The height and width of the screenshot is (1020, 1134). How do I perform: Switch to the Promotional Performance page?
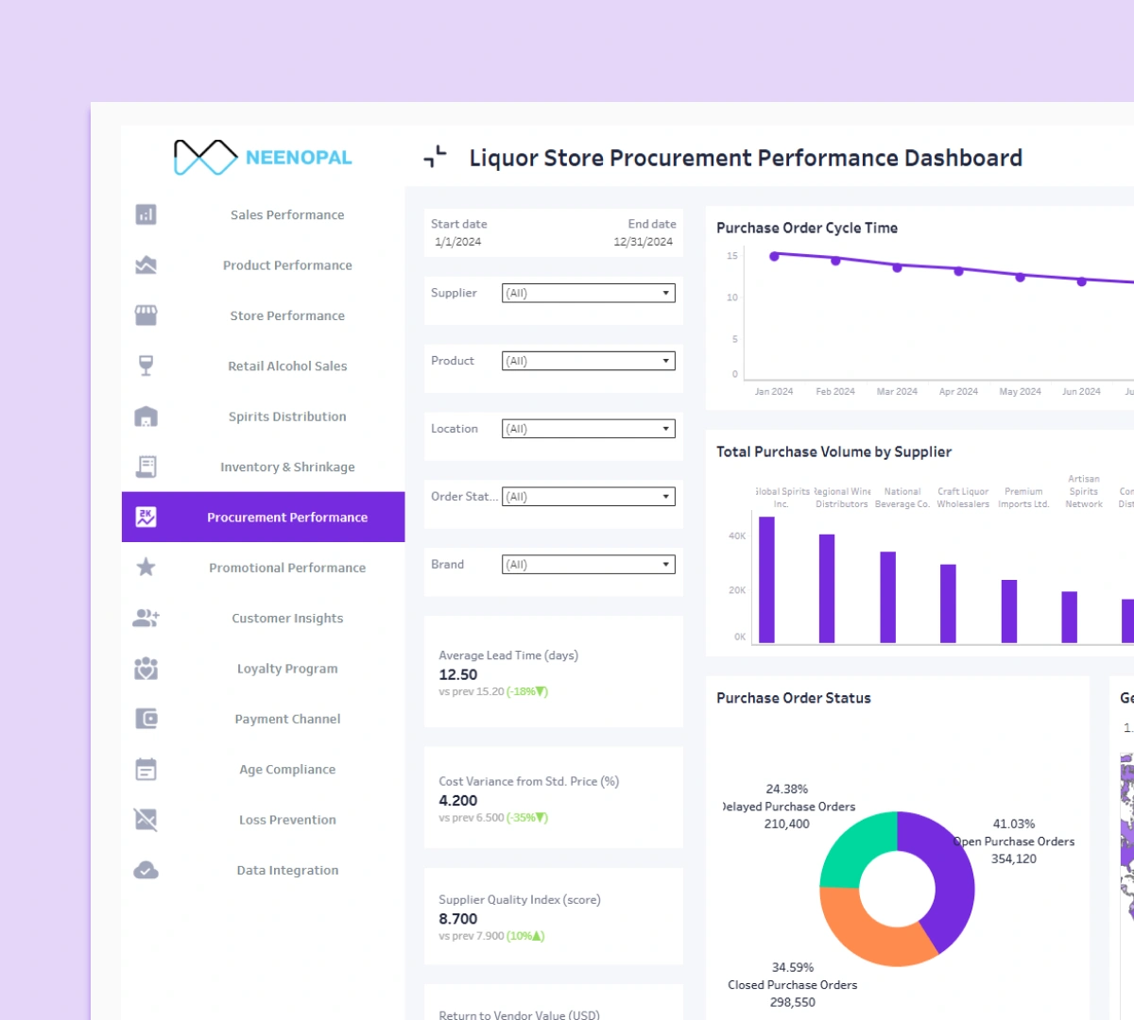(x=286, y=568)
